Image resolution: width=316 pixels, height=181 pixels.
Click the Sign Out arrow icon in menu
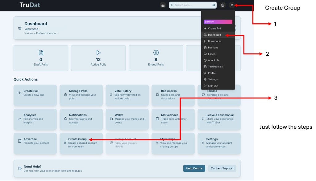(205, 86)
